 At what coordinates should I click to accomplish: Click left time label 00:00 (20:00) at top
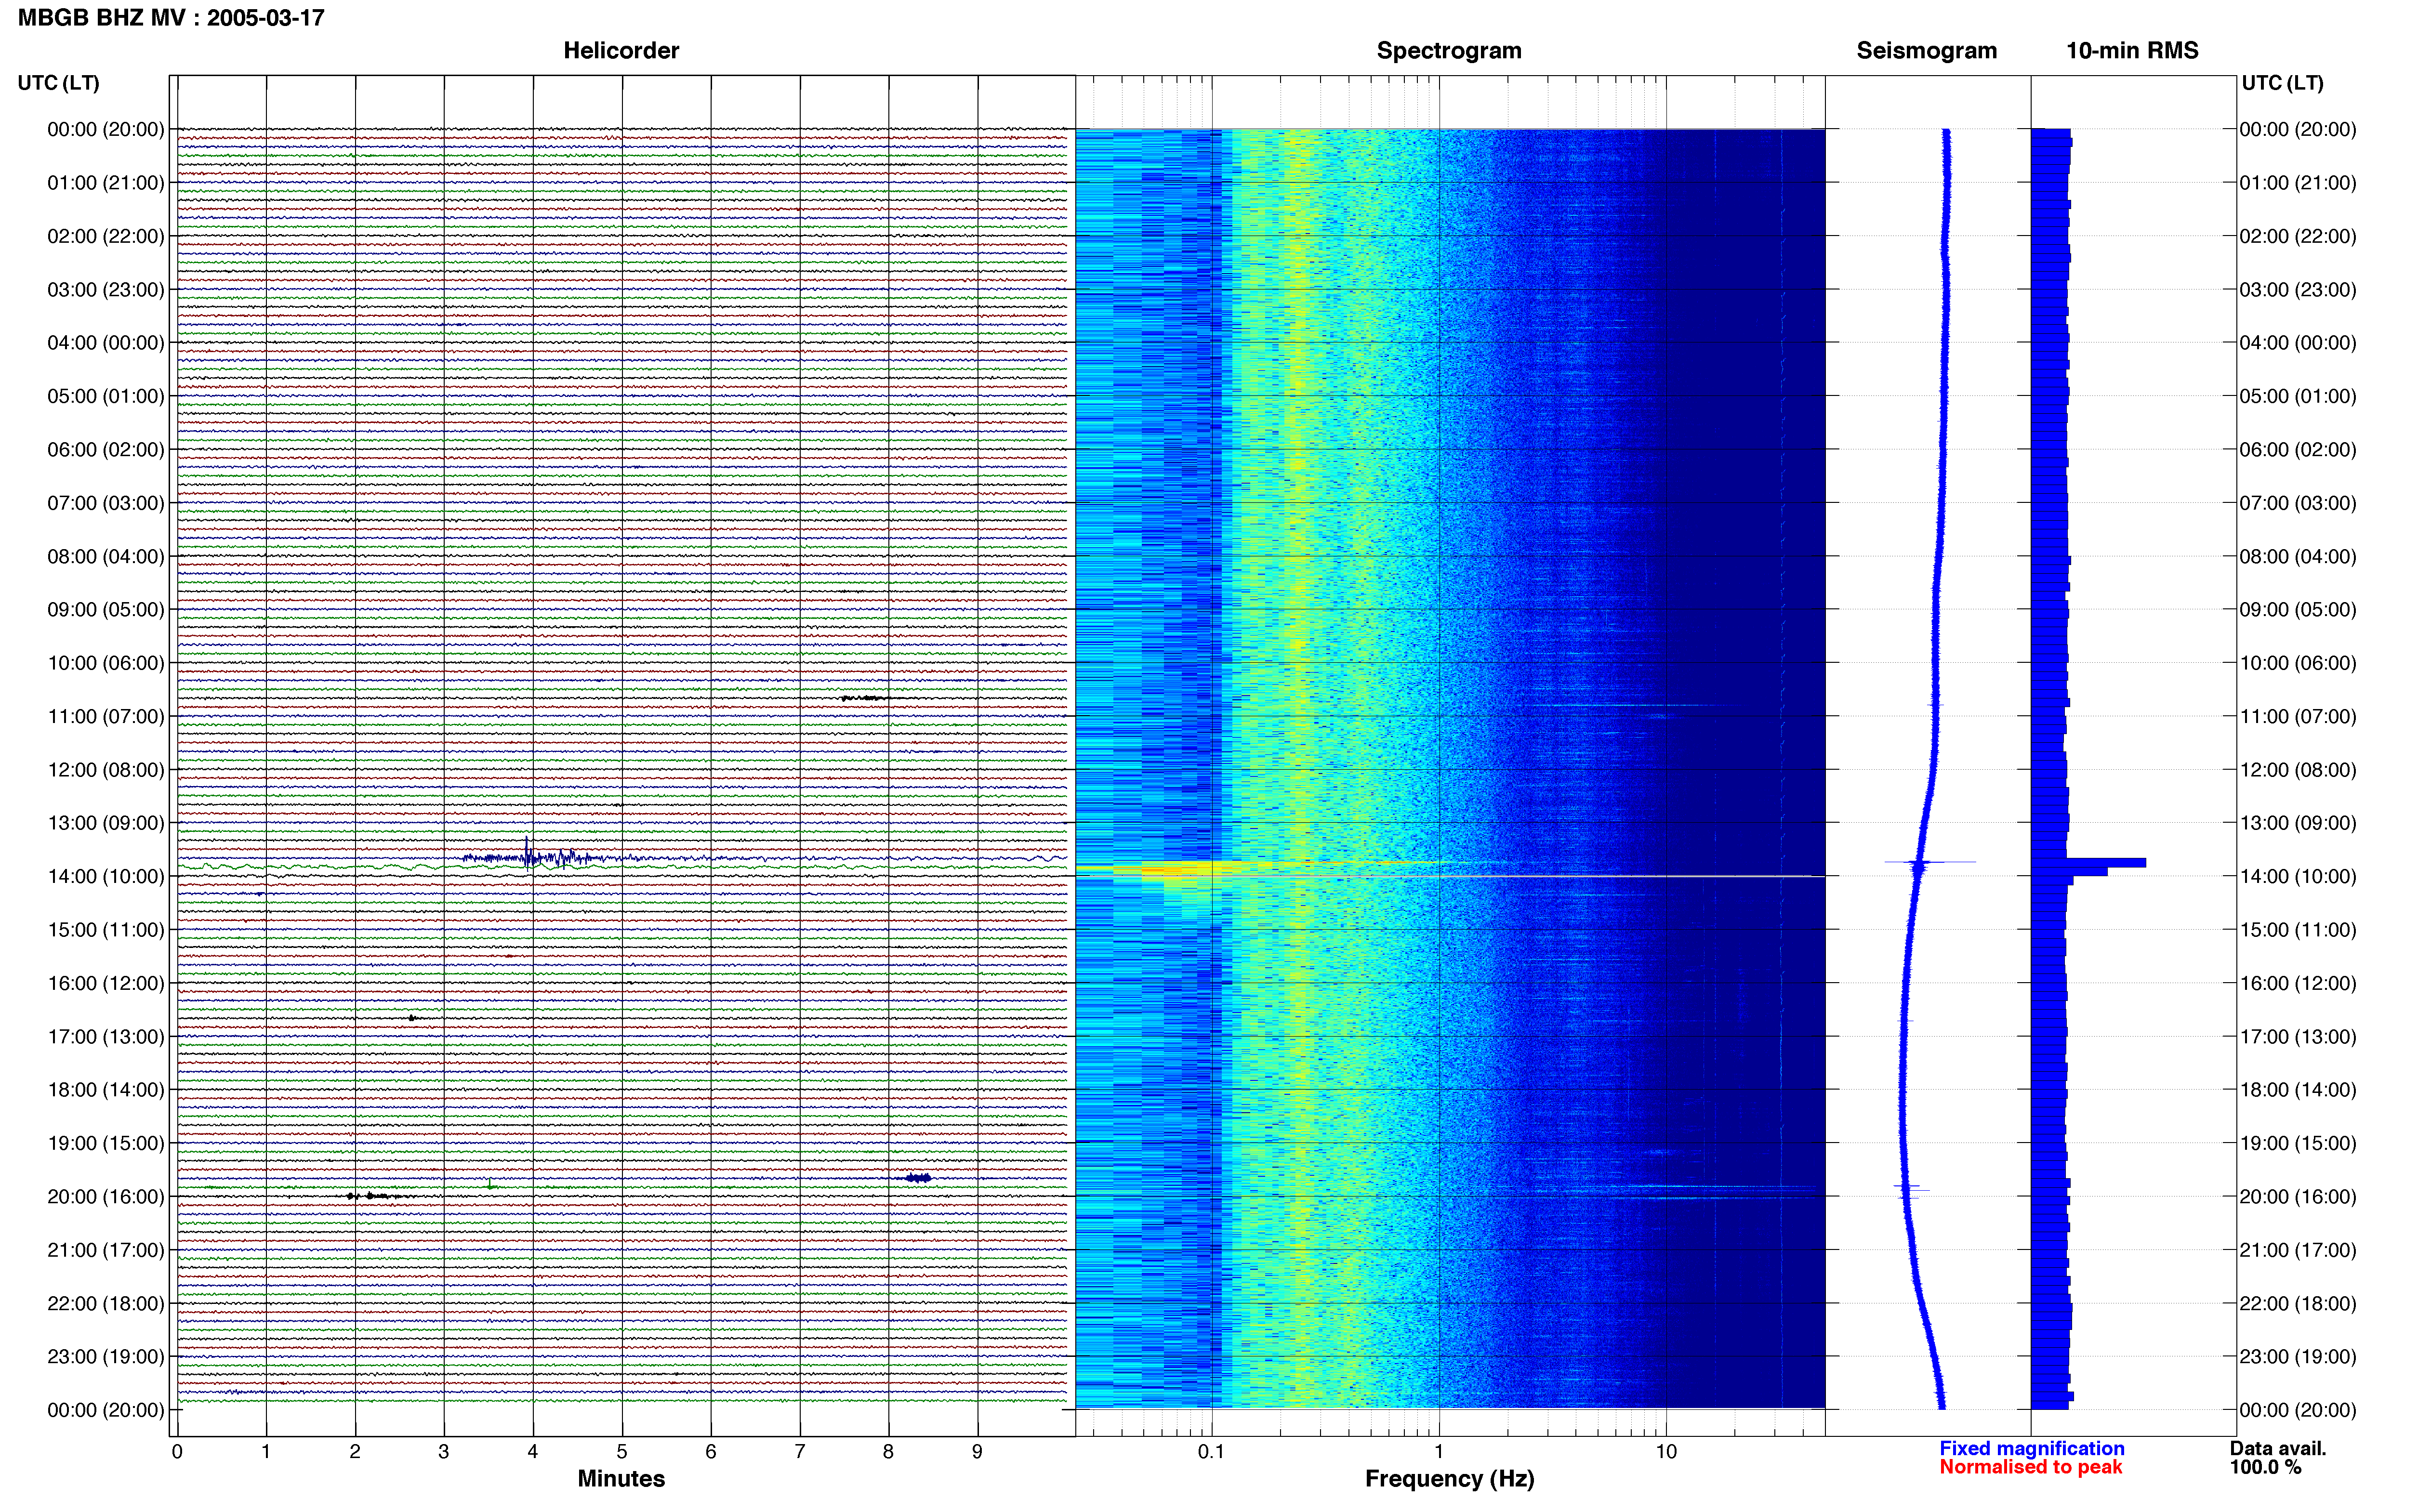(106, 129)
